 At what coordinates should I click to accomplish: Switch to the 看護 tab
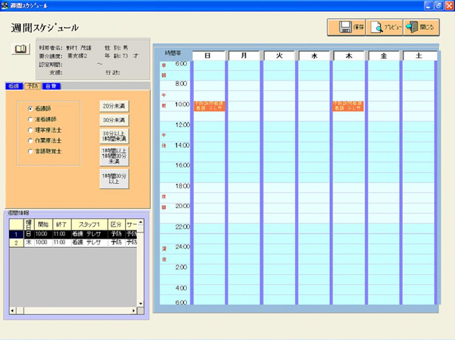coord(13,86)
